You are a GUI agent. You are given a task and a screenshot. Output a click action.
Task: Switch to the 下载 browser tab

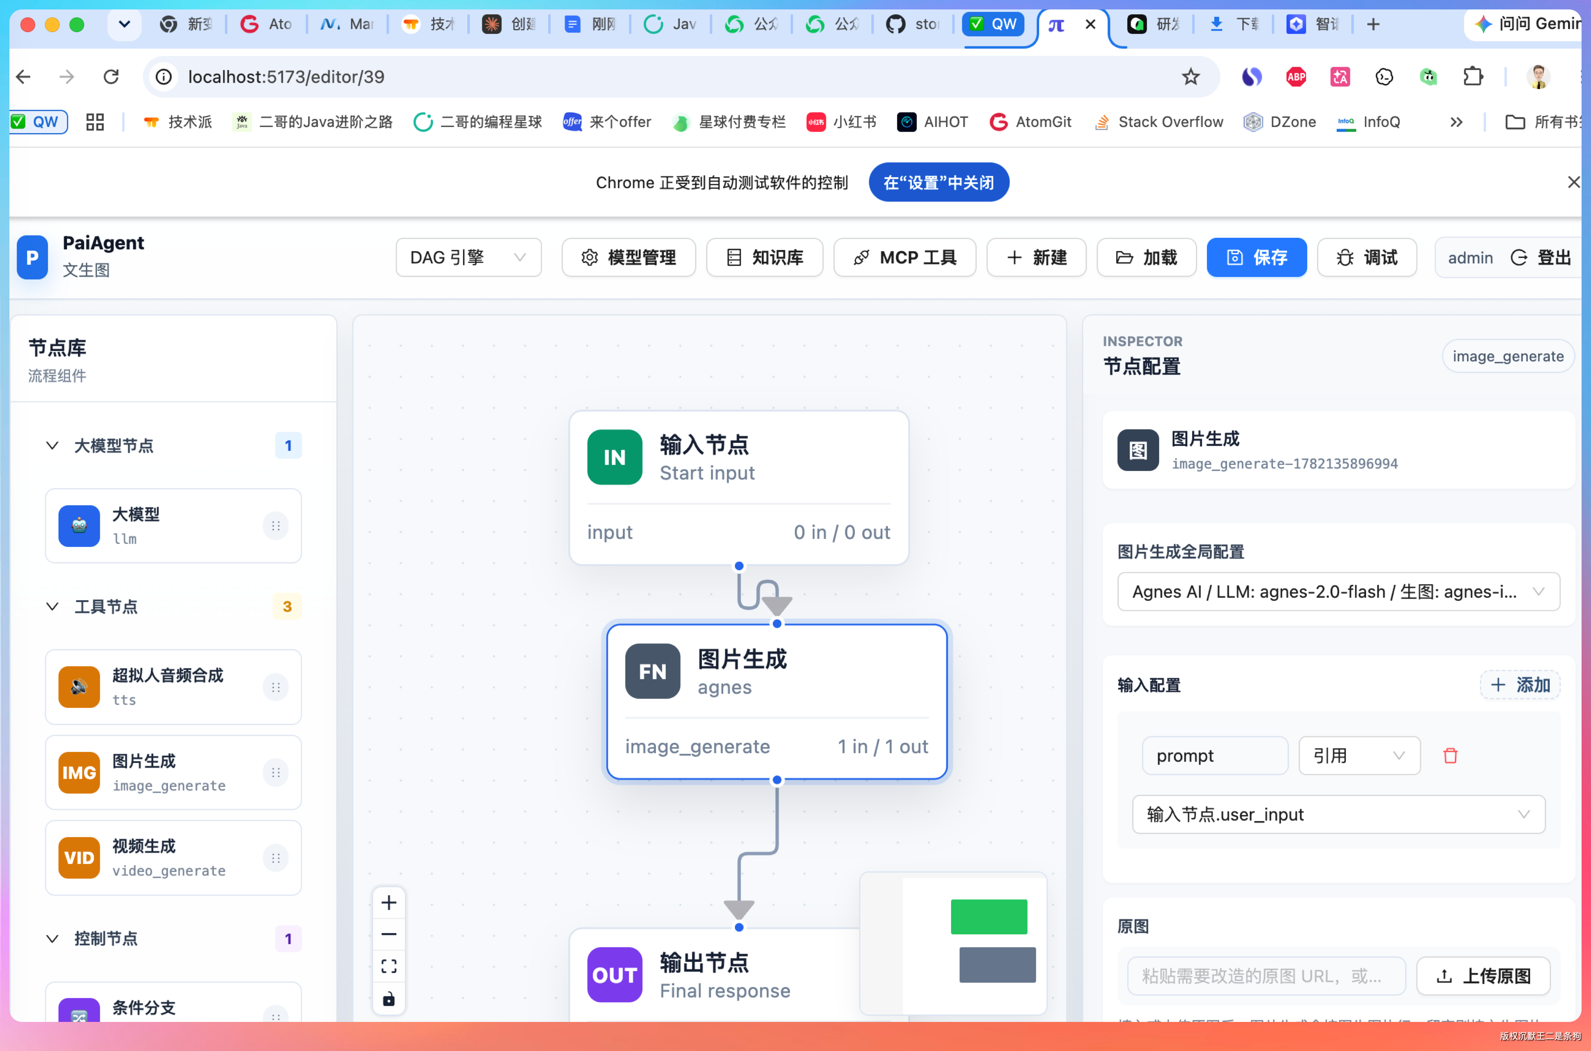(1235, 25)
